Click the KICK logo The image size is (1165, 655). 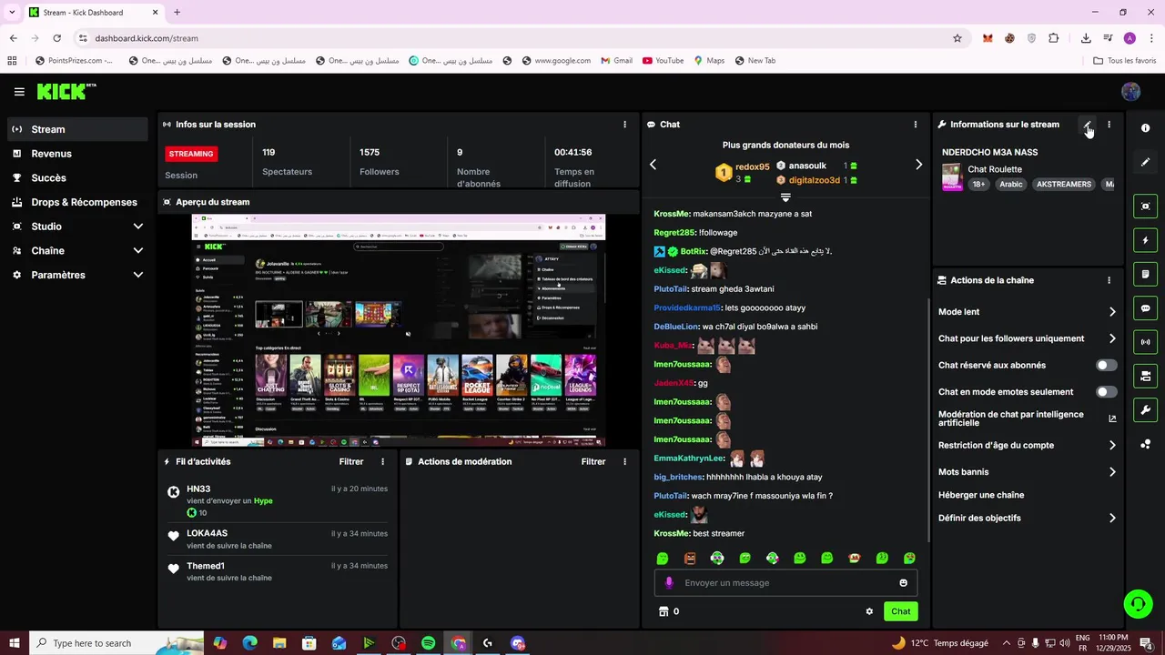(66, 91)
